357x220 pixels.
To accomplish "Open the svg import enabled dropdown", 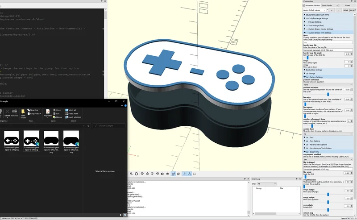I will 328,159.
